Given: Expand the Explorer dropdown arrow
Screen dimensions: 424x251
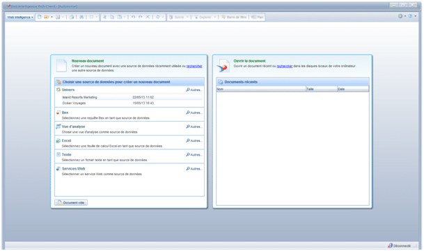Looking at the screenshot, I should tap(215, 17).
